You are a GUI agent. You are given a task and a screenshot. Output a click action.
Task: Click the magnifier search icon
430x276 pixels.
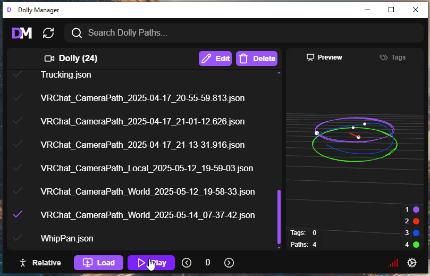pos(77,33)
